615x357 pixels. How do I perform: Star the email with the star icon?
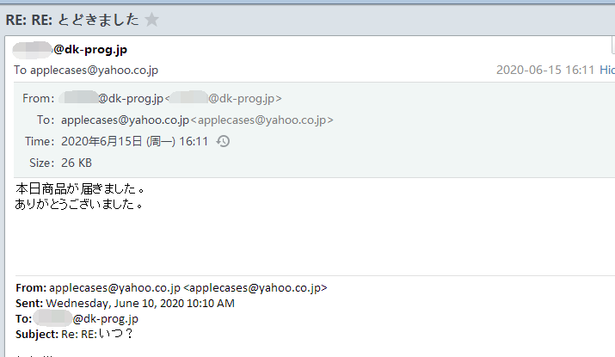pos(152,19)
